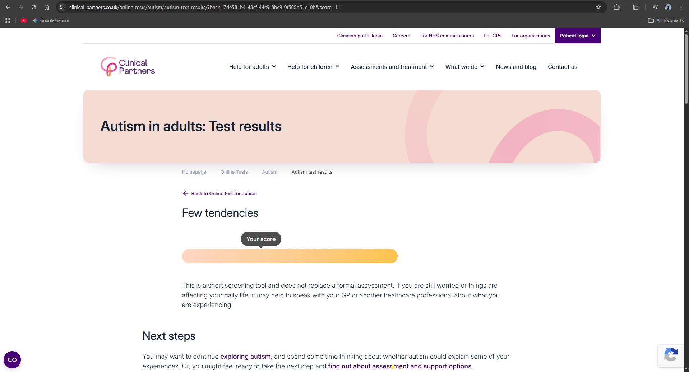Open the News and blog page

(x=516, y=67)
